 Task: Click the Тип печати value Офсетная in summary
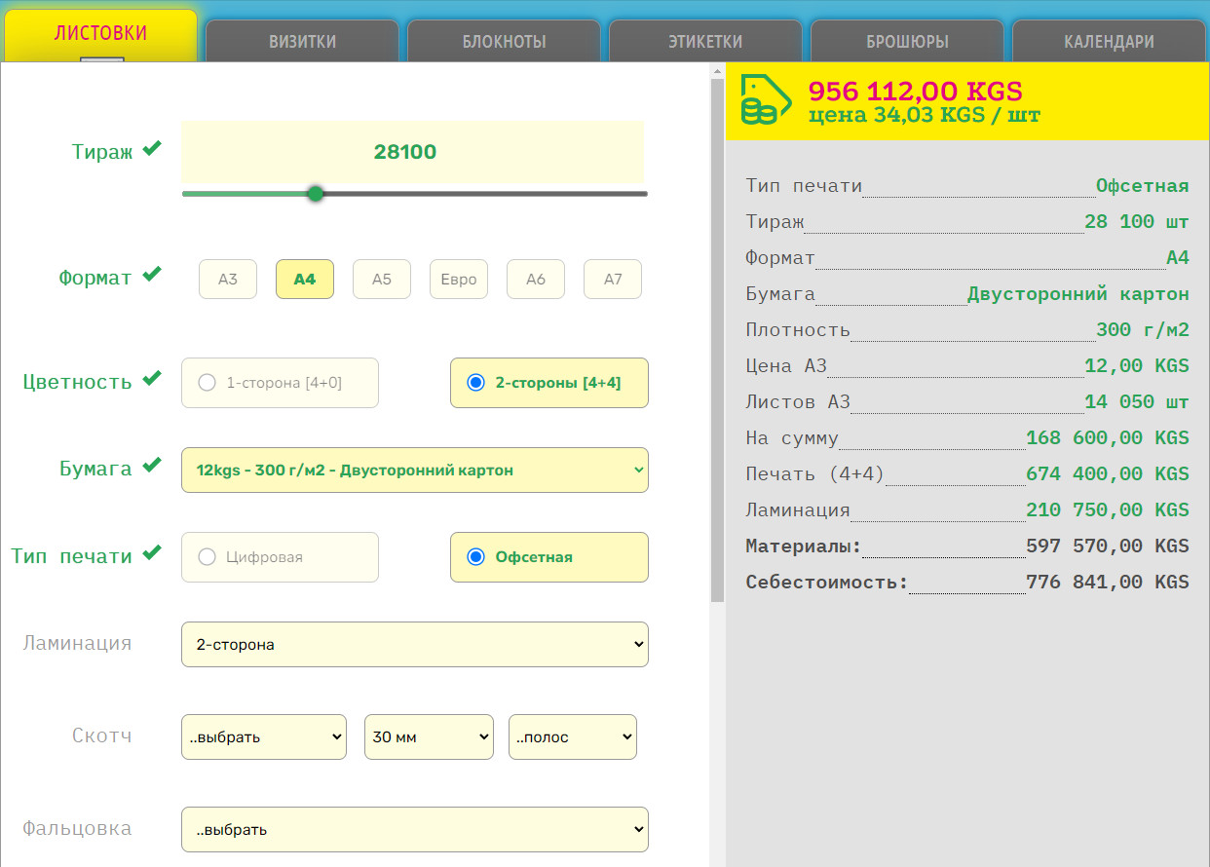coord(1143,186)
